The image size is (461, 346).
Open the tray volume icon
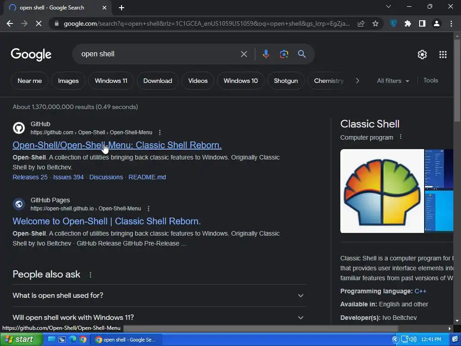[413, 340]
